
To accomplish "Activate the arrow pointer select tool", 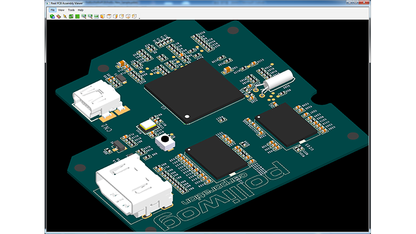I will [x=65, y=16].
